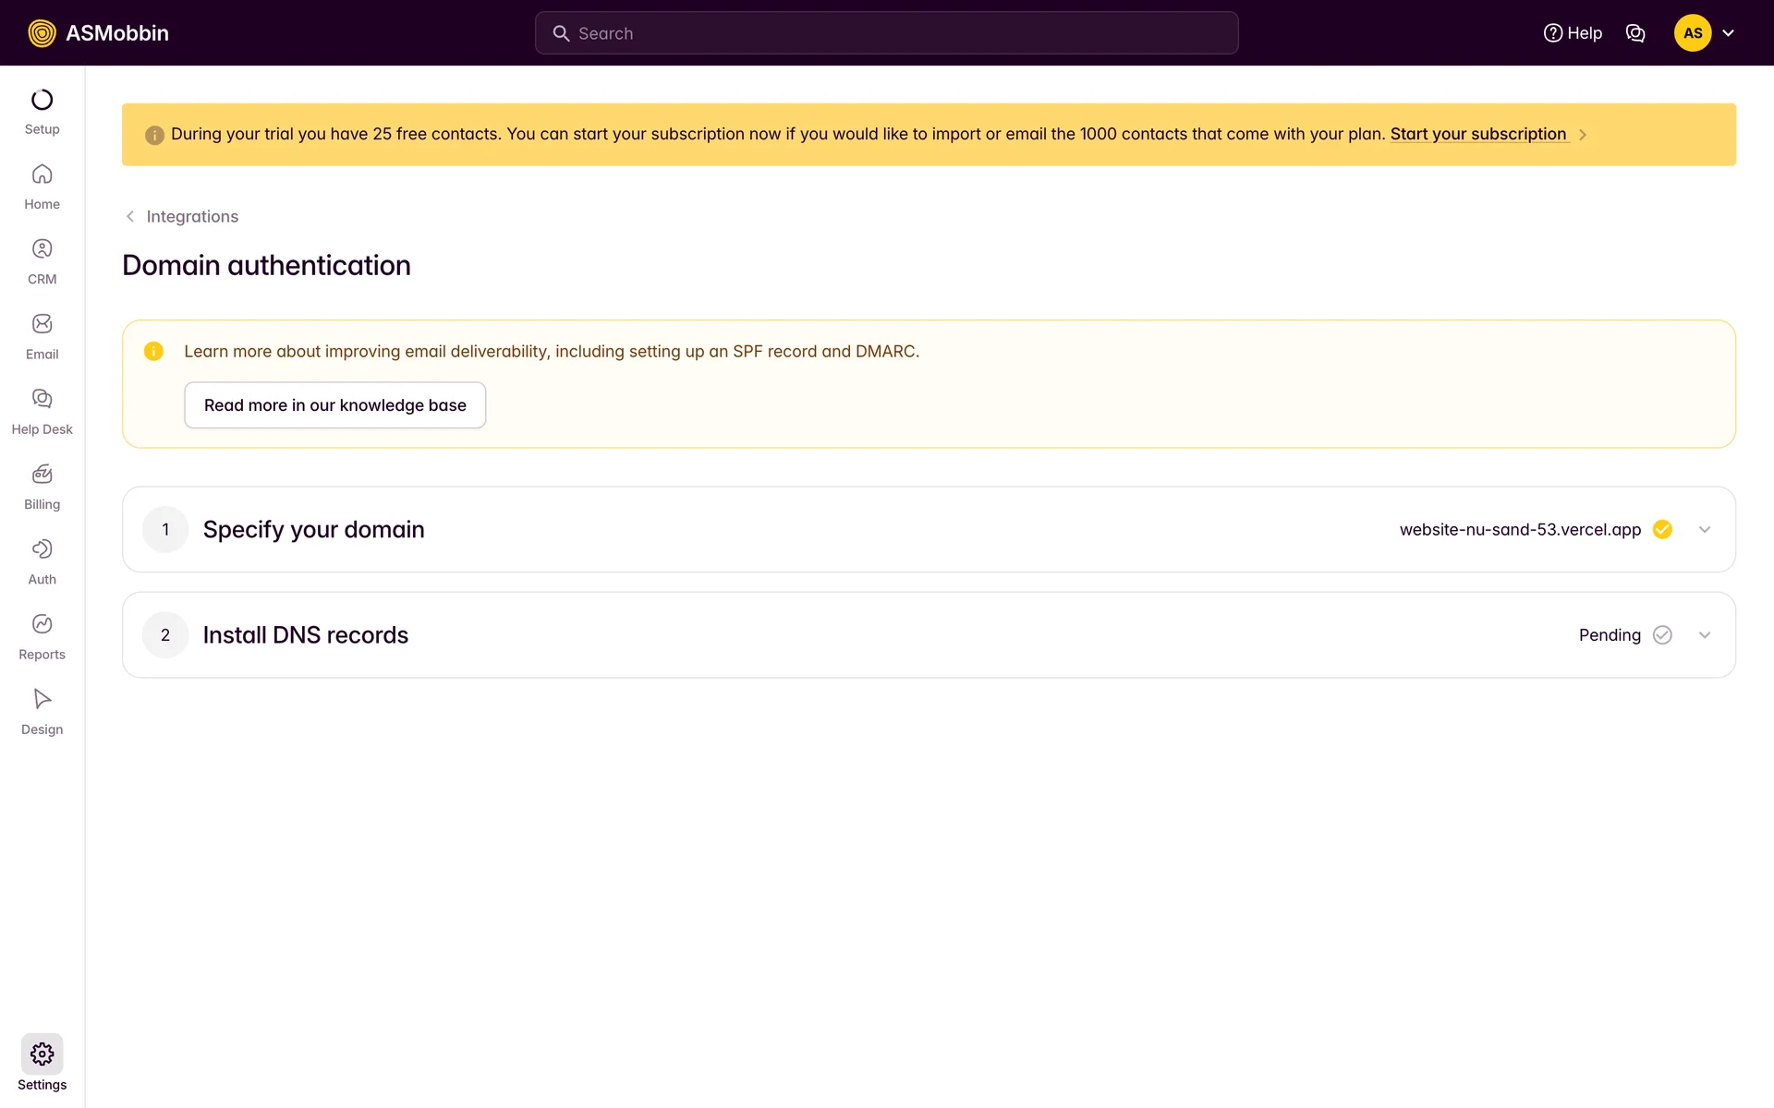Expand the Install DNS records step
1774x1108 pixels.
pyautogui.click(x=1704, y=635)
